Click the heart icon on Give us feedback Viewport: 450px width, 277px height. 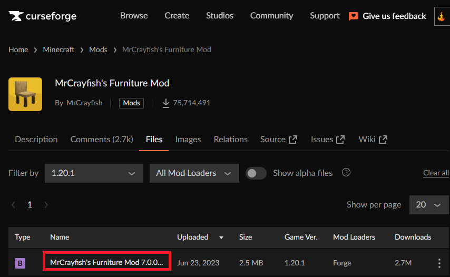354,16
